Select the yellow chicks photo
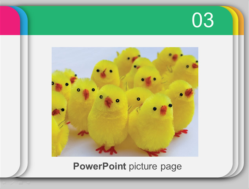Viewport: 249px width, 189px height. coord(125,102)
